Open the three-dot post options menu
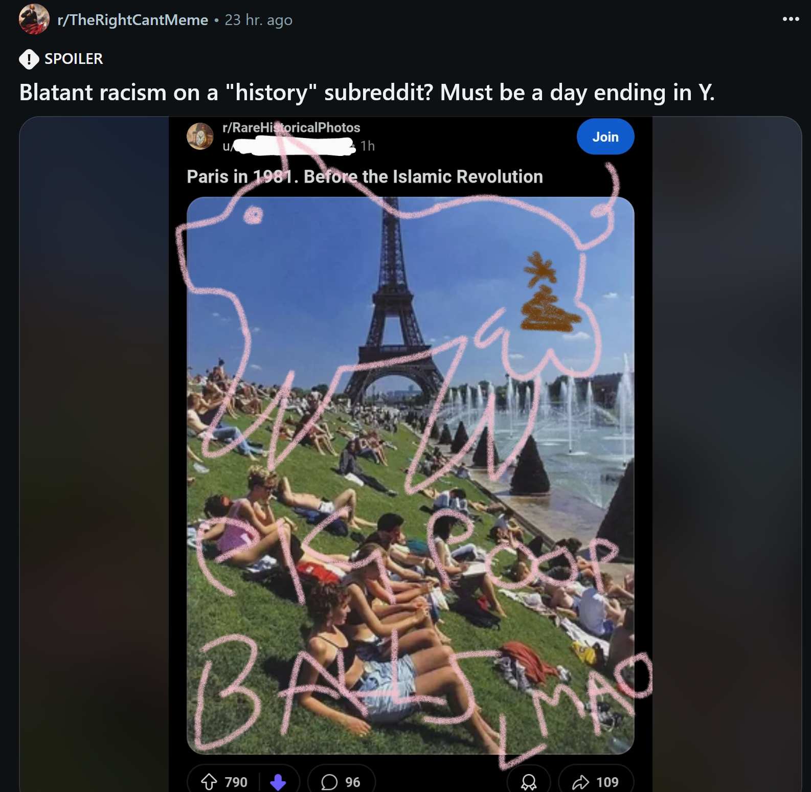The image size is (811, 792). pos(791,19)
